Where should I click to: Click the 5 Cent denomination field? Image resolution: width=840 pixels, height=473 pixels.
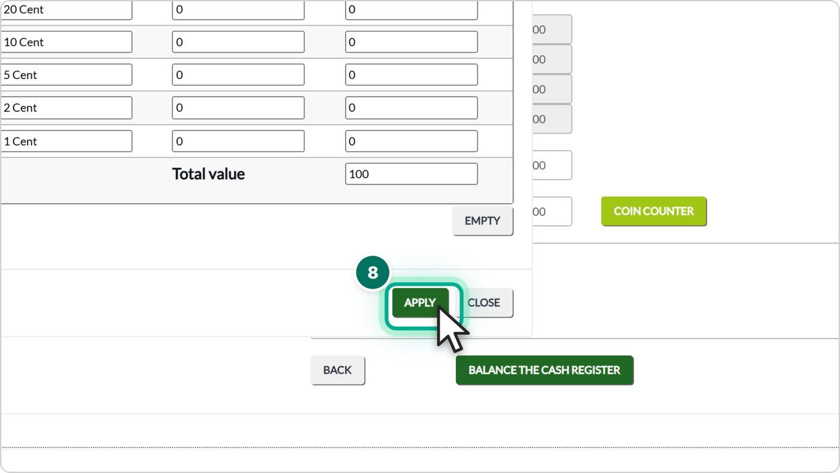[x=65, y=75]
